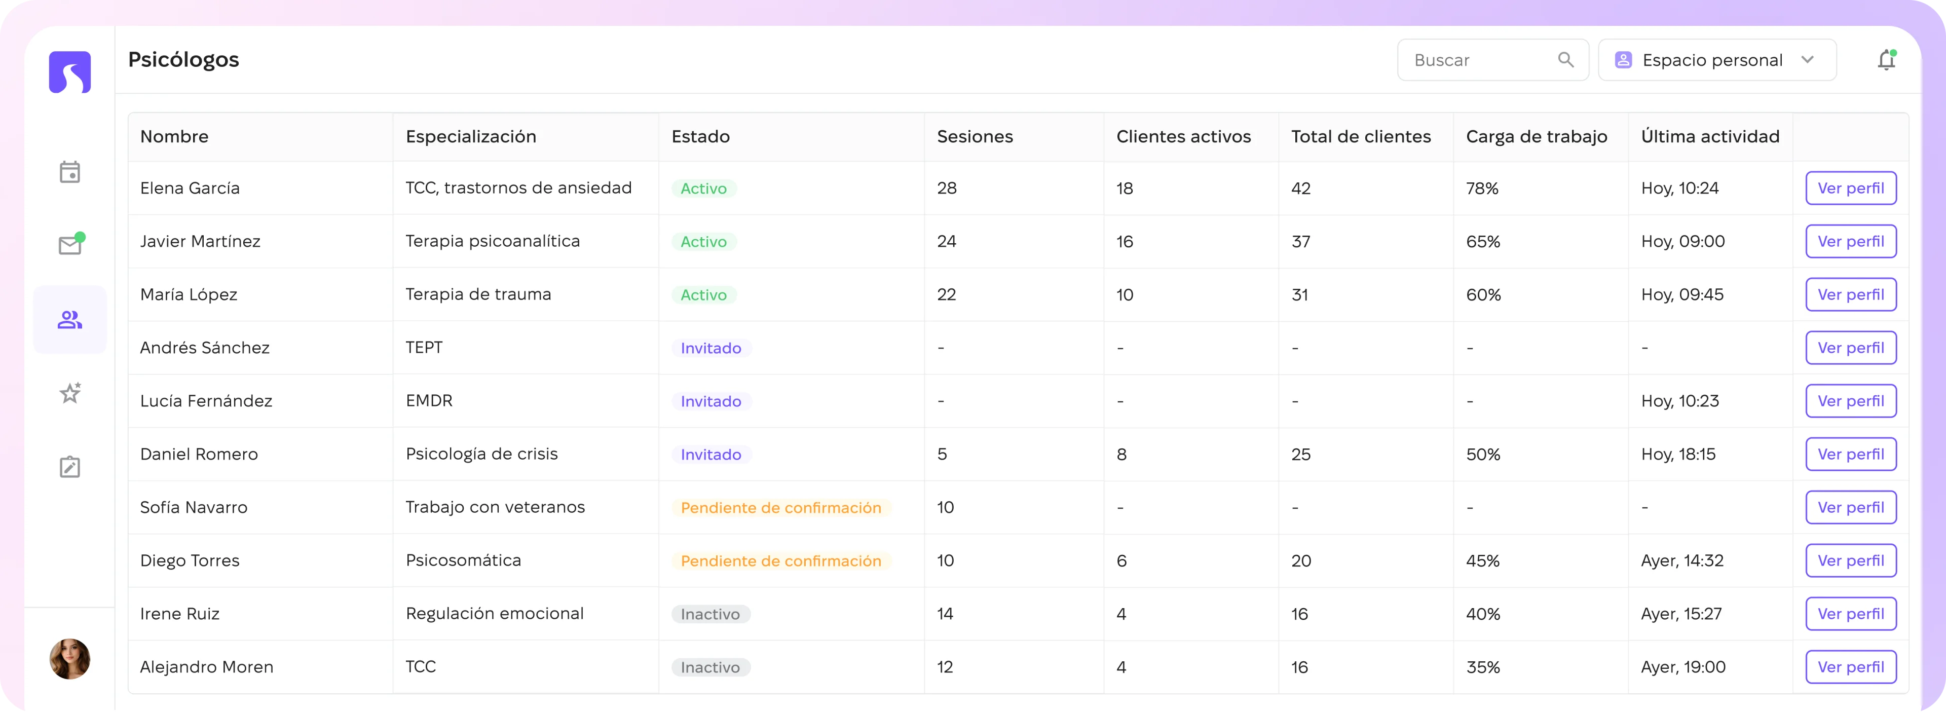
Task: Open the calendar icon in the sidebar
Action: (69, 172)
